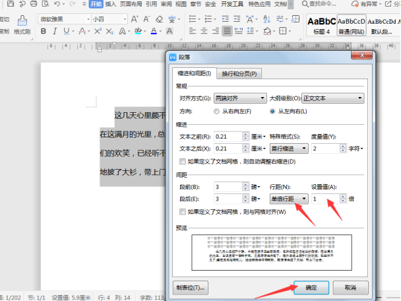Clear formatting with eraser icon
This screenshot has height=301, width=401.
[159, 19]
